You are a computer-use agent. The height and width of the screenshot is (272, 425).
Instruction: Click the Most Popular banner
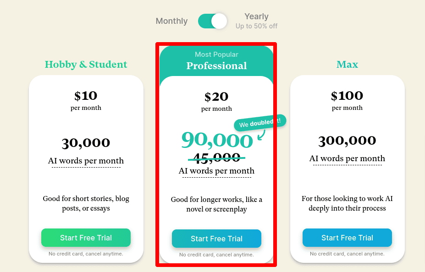tap(216, 54)
